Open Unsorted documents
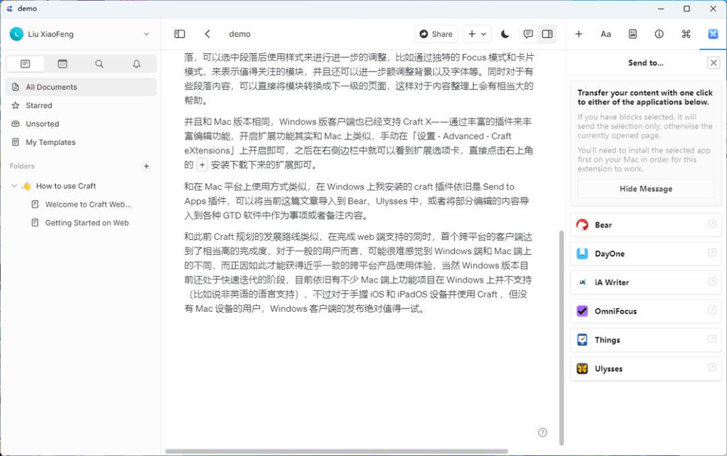The width and height of the screenshot is (727, 456). [81, 124]
